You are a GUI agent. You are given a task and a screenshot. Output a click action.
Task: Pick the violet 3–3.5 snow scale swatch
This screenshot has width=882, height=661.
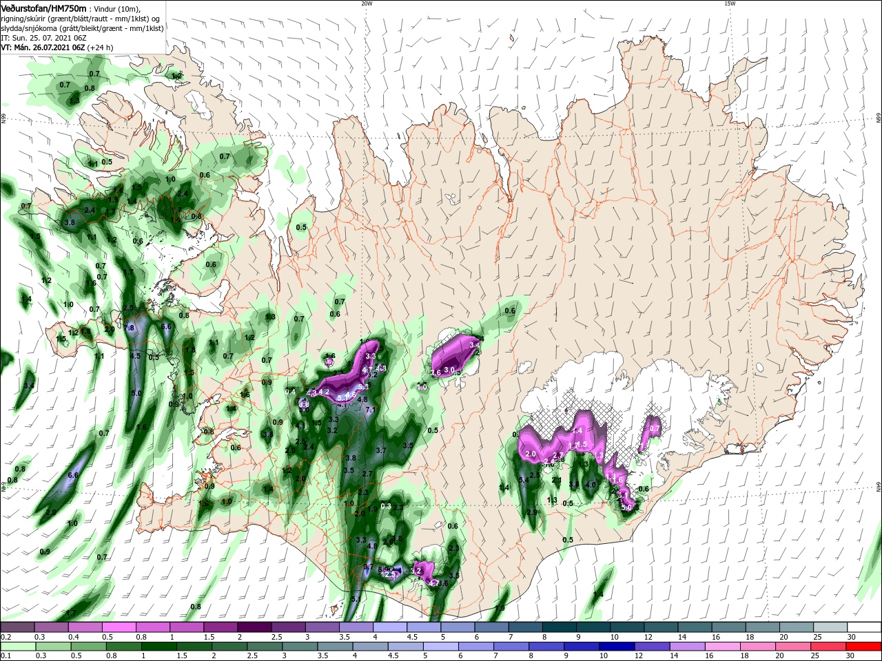click(322, 627)
